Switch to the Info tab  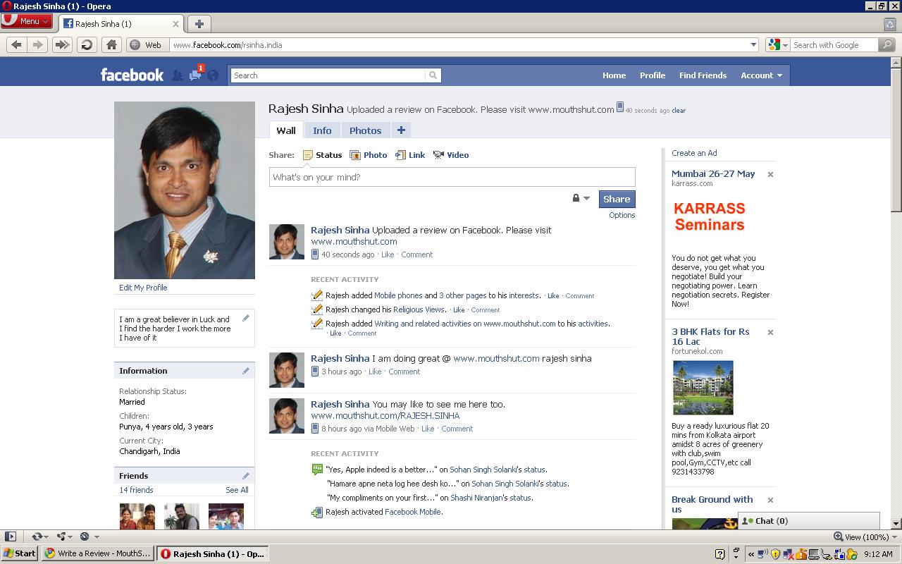pyautogui.click(x=322, y=130)
